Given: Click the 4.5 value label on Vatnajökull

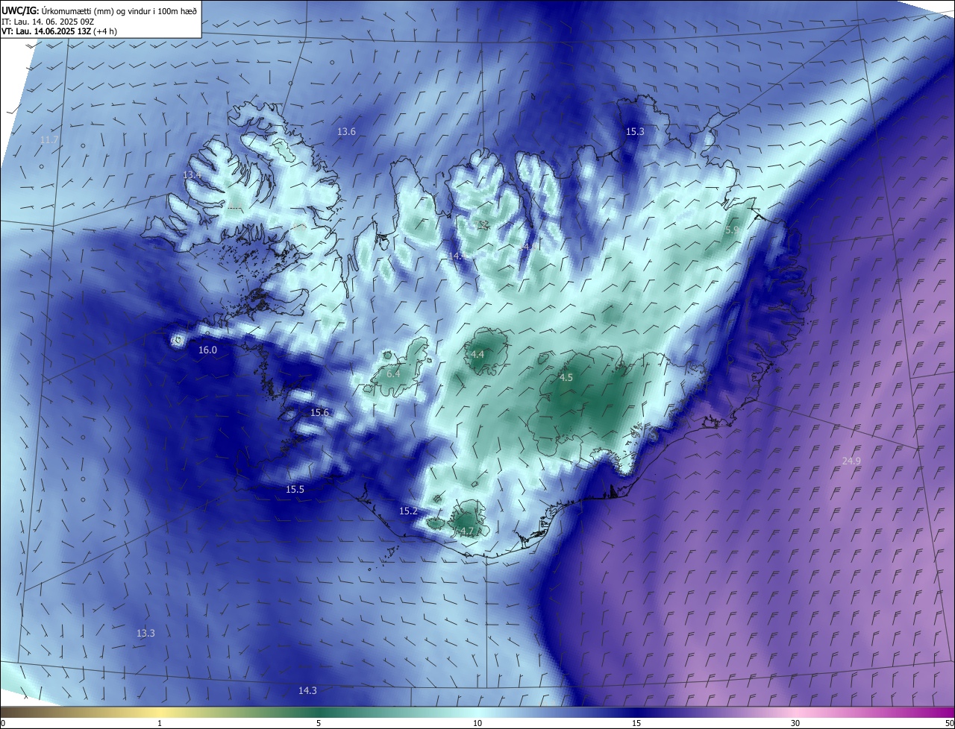Looking at the screenshot, I should [x=566, y=379].
